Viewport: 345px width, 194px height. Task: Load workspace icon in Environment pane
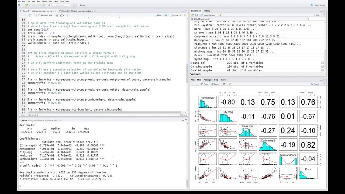coord(192,15)
